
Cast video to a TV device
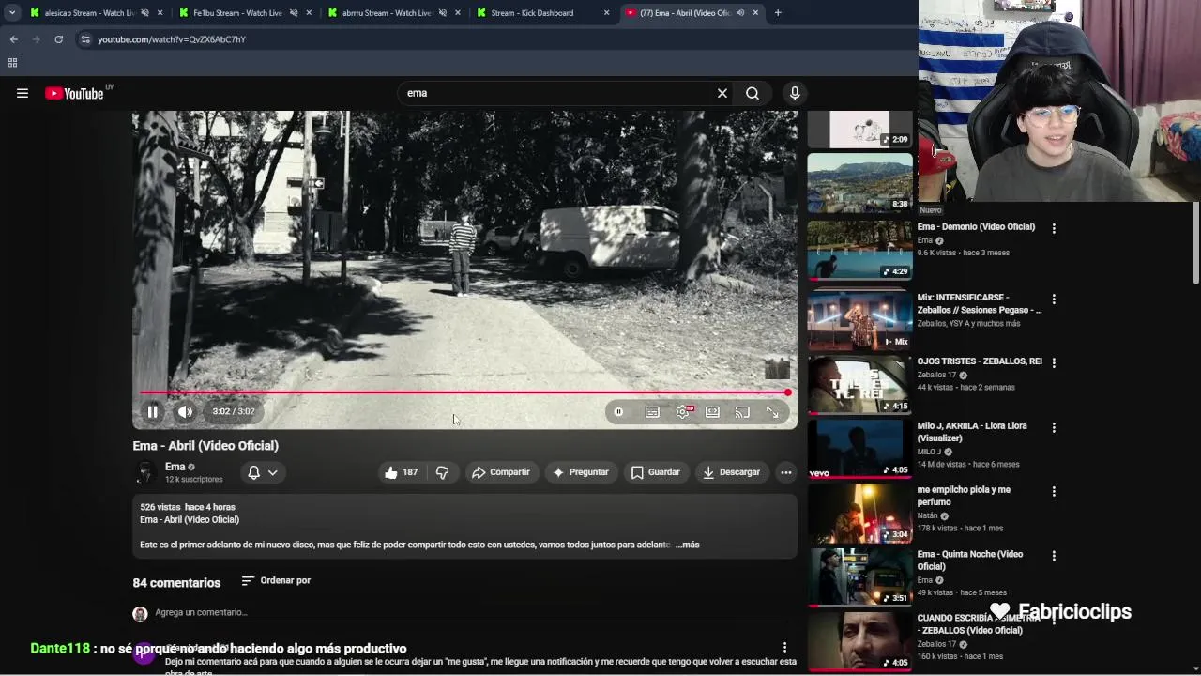742,412
